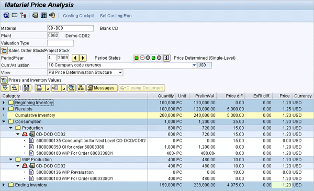Click the Beginning Inventory folder icon
Image resolution: width=314 pixels, height=191 pixels.
tap(11, 103)
